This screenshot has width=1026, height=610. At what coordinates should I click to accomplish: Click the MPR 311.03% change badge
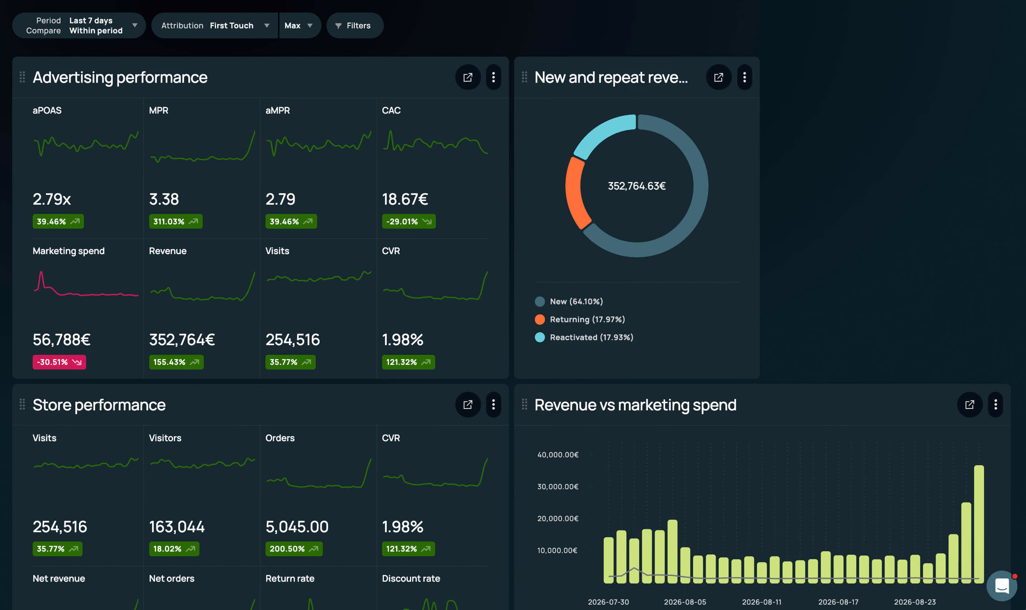coord(176,221)
